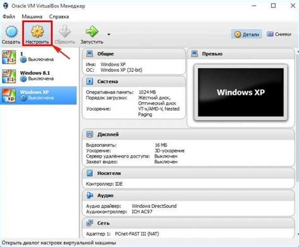
Task: Switch to the Детали view button
Action: 247,34
